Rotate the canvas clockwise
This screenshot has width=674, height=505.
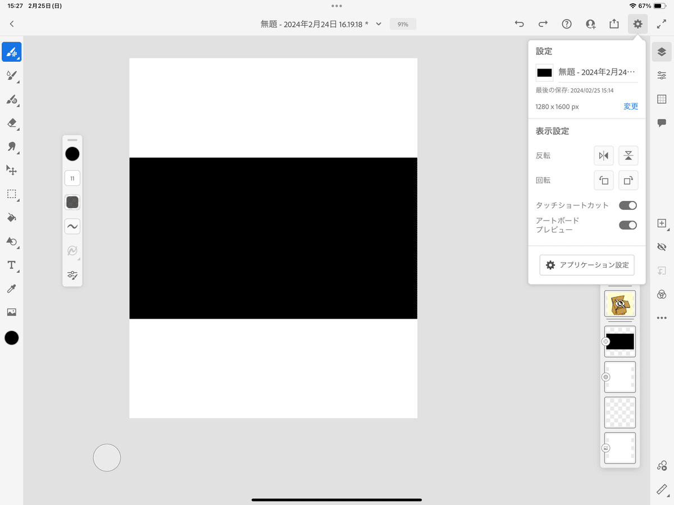pyautogui.click(x=629, y=180)
